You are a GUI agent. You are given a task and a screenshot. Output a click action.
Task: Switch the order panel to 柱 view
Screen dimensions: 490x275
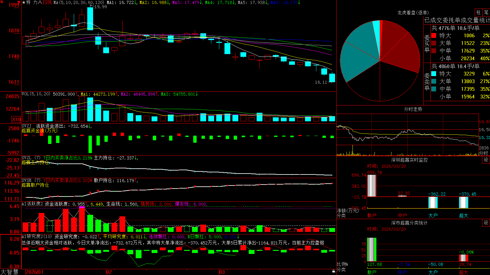(478, 12)
